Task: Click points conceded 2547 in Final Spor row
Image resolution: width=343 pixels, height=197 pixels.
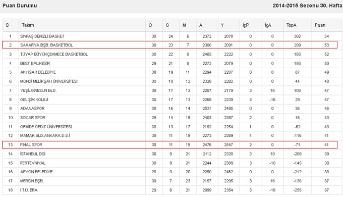Action: click(x=228, y=144)
